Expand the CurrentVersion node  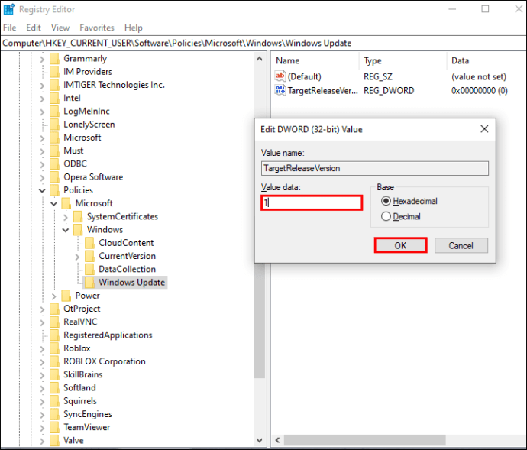point(77,257)
